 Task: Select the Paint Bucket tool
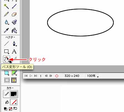[14, 30]
